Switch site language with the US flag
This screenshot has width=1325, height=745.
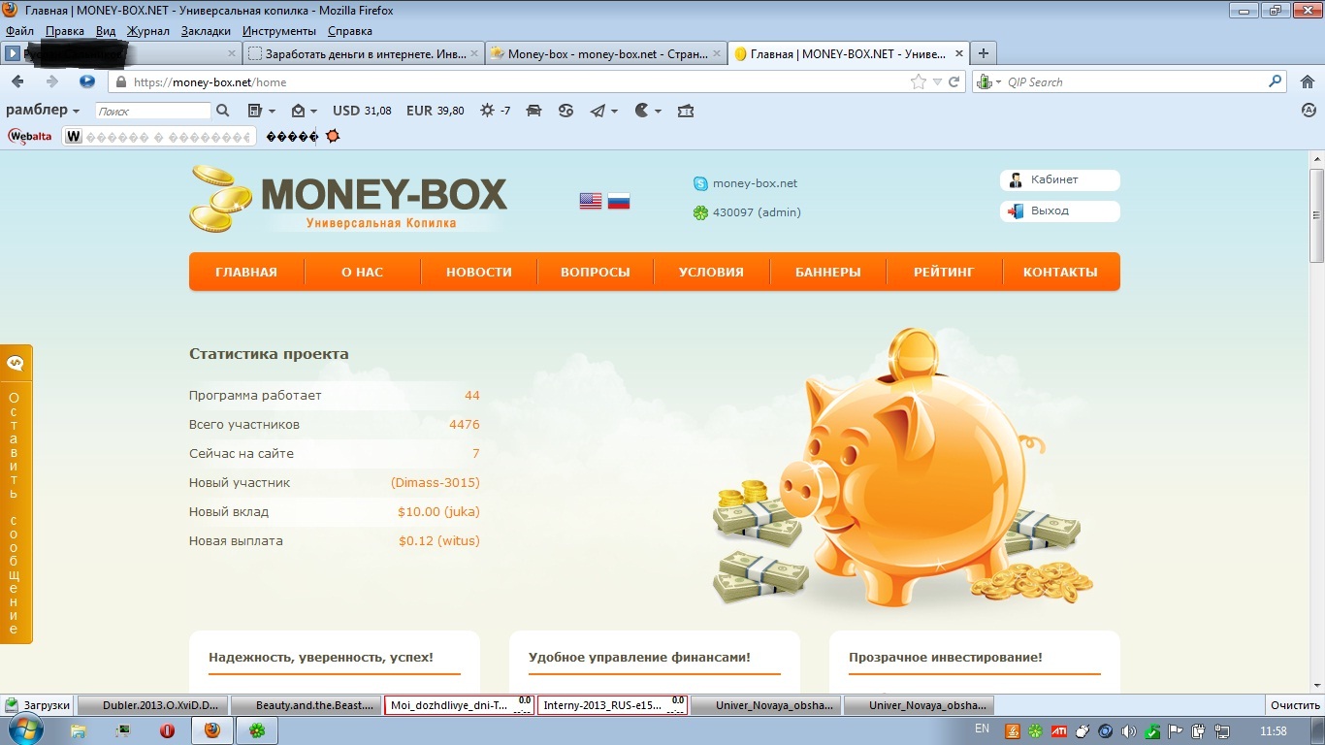[x=590, y=201]
